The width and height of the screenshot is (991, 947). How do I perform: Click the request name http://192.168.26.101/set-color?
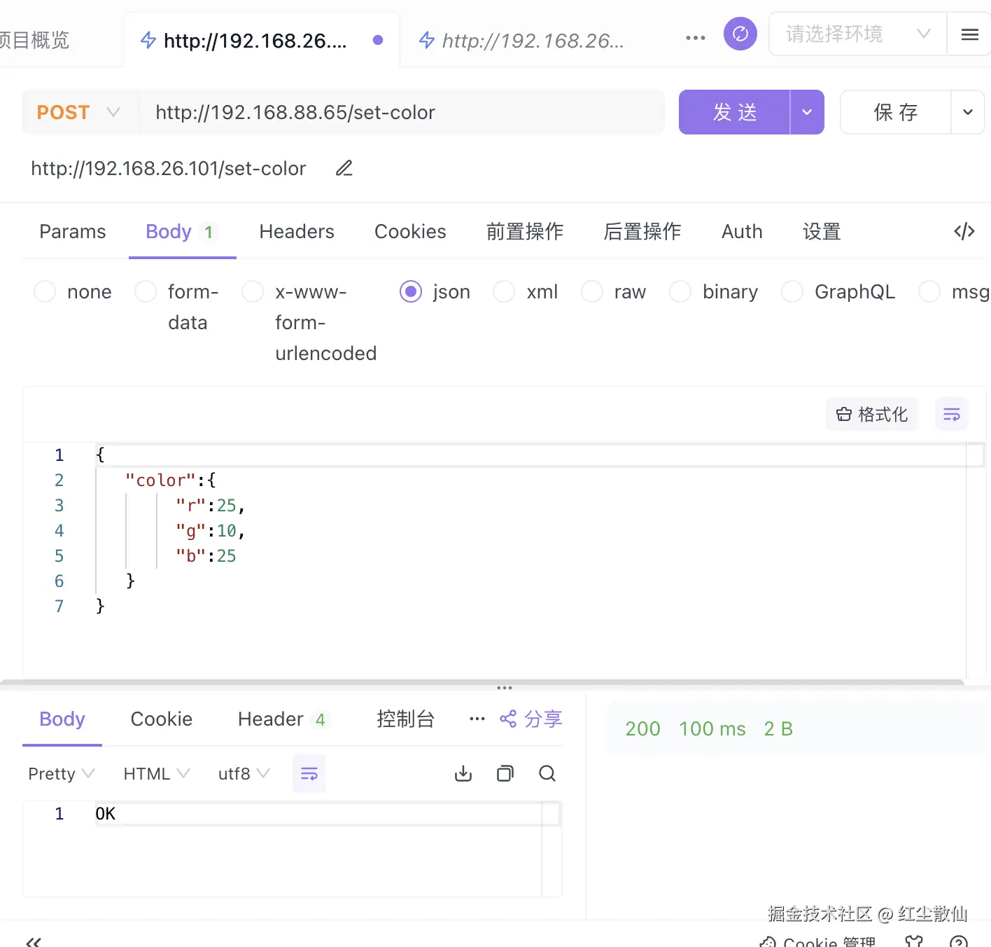169,168
